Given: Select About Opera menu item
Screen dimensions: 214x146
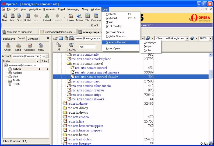Looking at the screenshot, I should click(121, 48).
